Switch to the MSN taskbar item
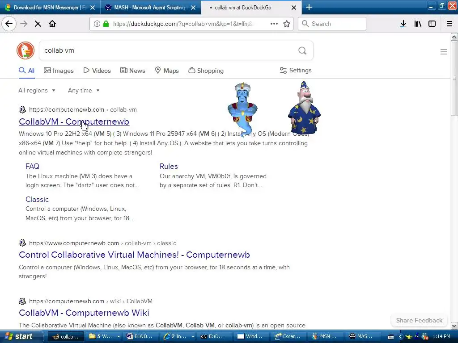Screen dimensions: 458x343 click(325, 336)
